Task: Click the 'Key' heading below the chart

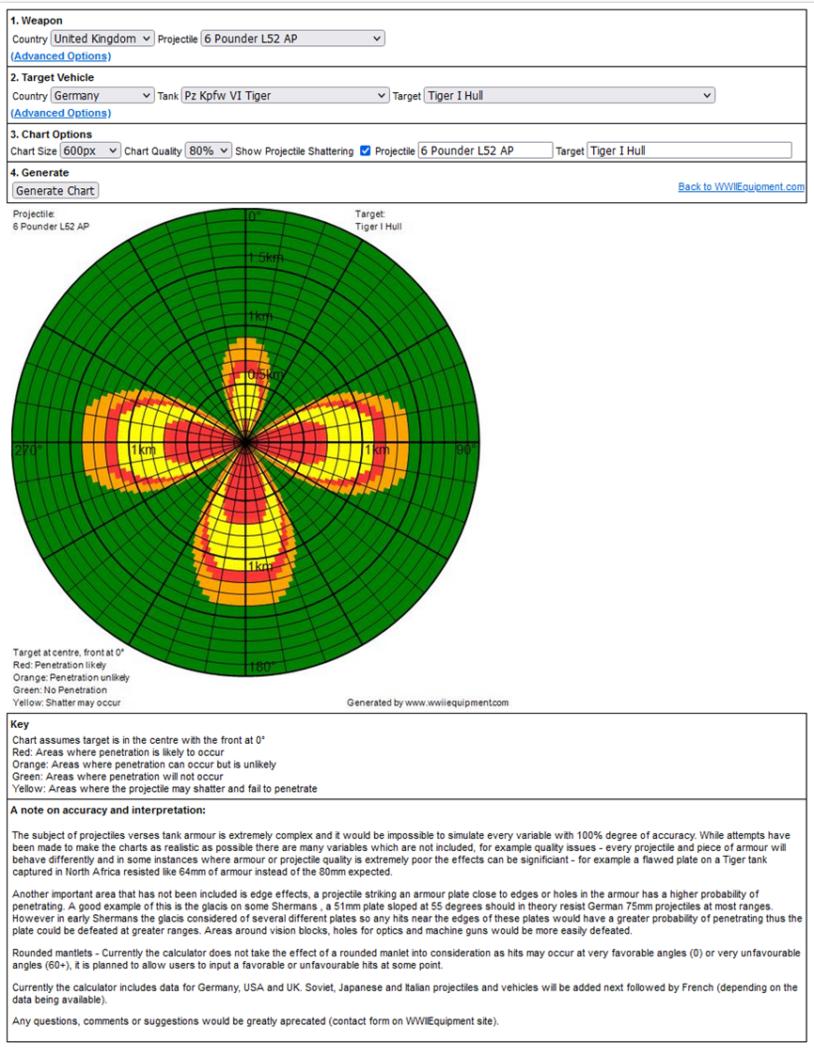Action: (20, 725)
